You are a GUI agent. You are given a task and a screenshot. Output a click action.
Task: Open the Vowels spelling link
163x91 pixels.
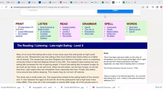click(110, 29)
